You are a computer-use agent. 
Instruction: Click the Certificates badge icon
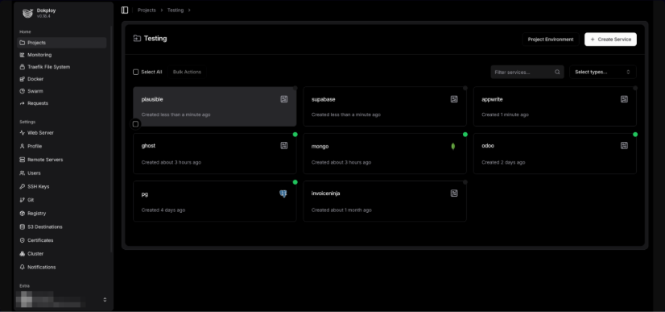point(23,240)
